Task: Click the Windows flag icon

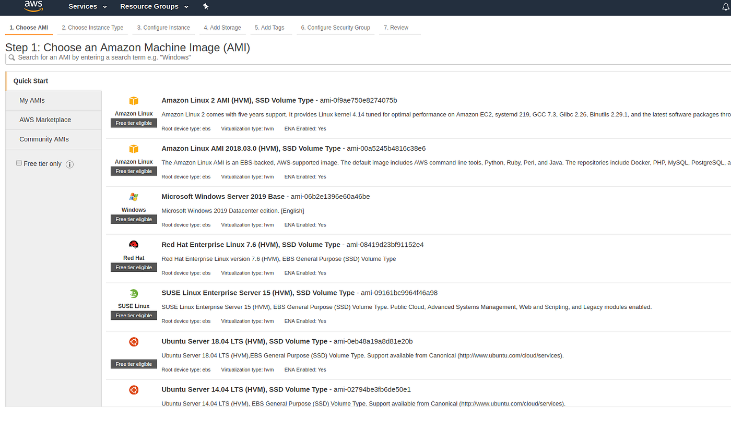Action: 134,197
